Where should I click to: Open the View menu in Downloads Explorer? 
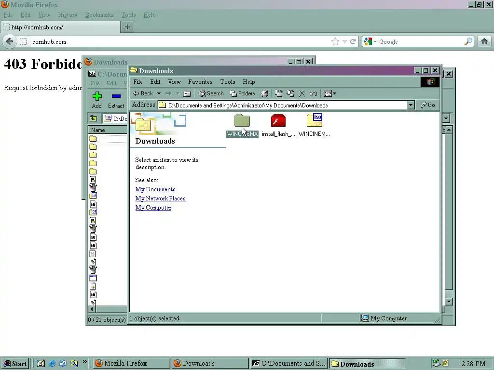tap(174, 82)
